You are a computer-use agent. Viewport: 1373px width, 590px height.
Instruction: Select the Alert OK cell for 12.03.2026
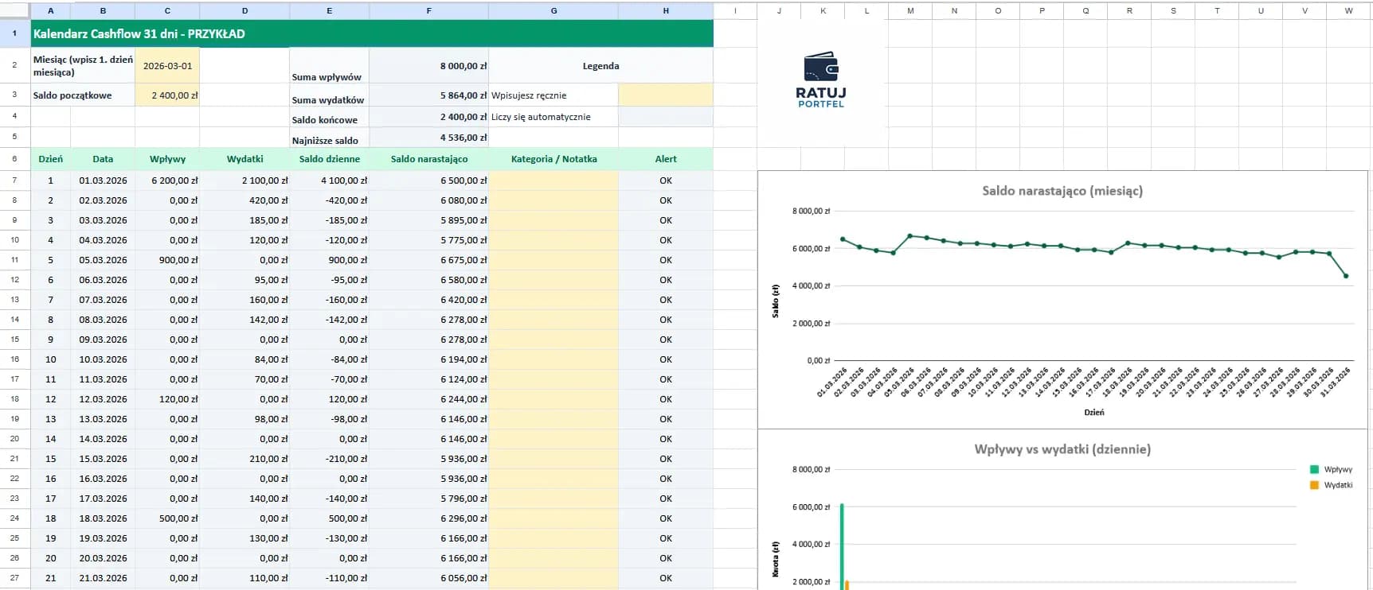[666, 399]
